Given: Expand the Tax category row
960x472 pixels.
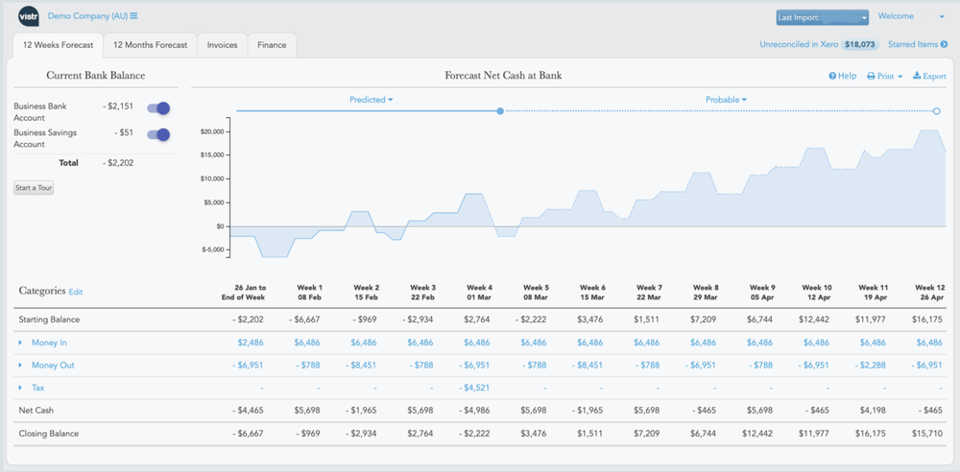Looking at the screenshot, I should coord(20,389).
